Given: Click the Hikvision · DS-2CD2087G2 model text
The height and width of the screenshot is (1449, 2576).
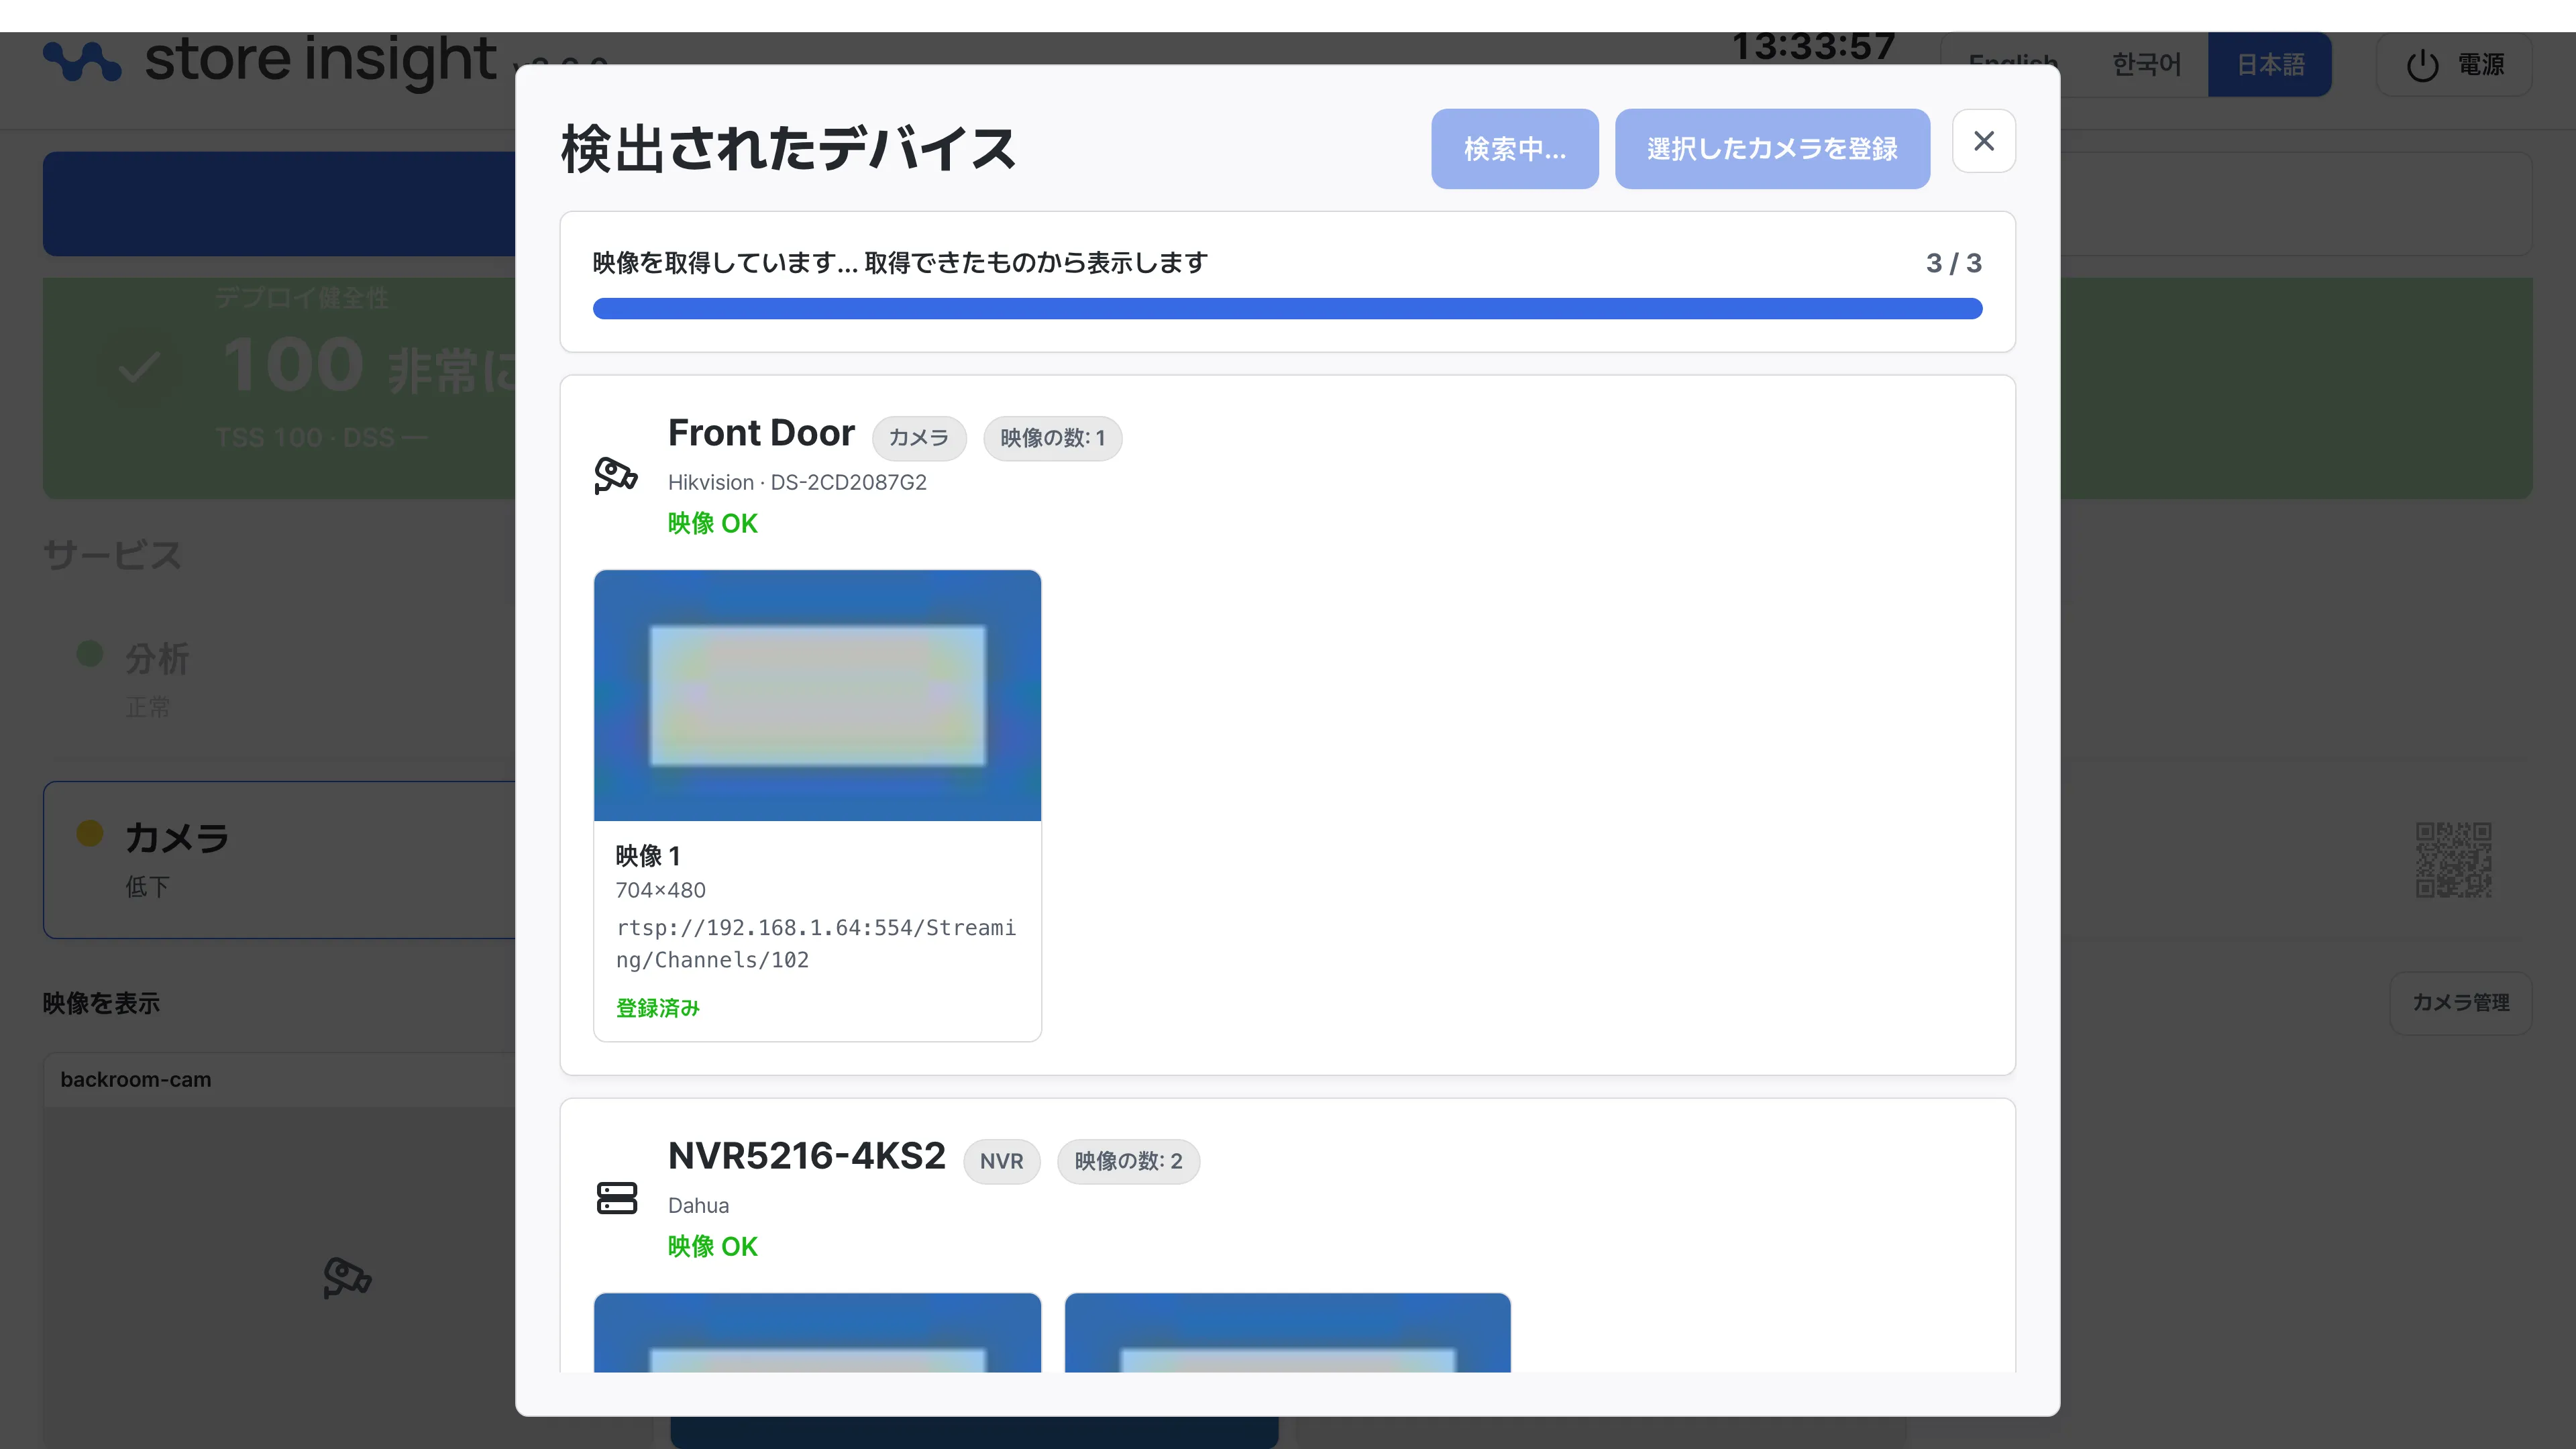Looking at the screenshot, I should [797, 483].
